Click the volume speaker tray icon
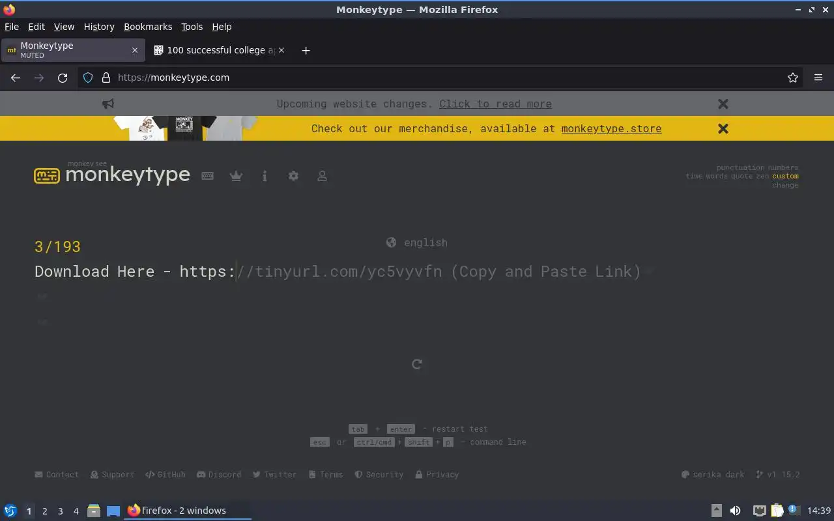 [735, 511]
